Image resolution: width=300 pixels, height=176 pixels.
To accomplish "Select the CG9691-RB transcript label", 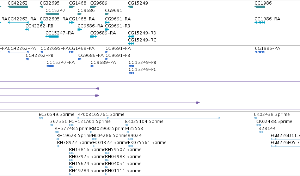I will (118, 26).
